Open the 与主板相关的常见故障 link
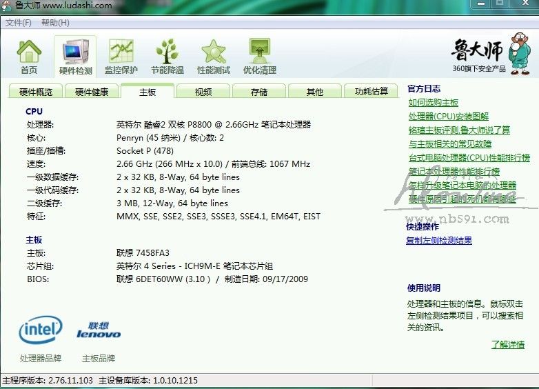 pyautogui.click(x=449, y=143)
